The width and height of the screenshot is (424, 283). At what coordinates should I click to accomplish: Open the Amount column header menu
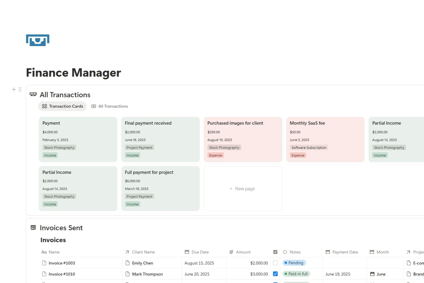[x=240, y=252]
